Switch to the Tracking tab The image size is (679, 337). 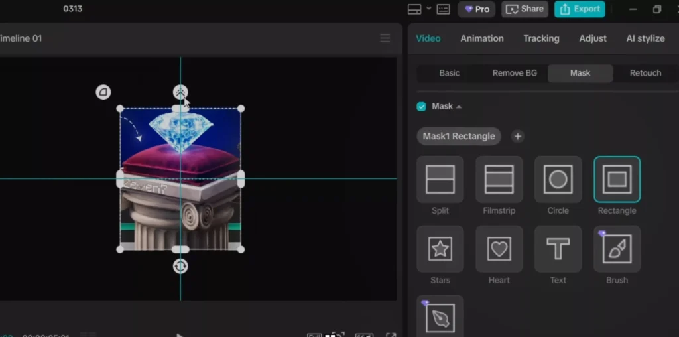(x=541, y=38)
